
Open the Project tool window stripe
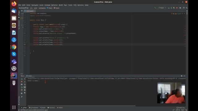(19, 14)
